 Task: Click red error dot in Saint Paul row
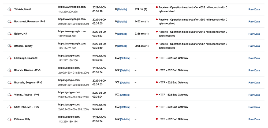157,107
